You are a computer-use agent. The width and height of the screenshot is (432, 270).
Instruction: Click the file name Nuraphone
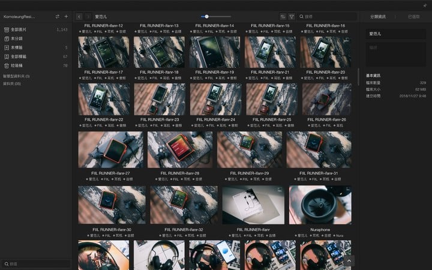(x=320, y=229)
